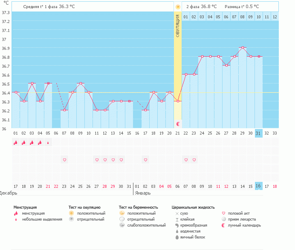This screenshot has width=295, height=250.
Task: Click the 'яичный белок' legend icon
Action: click(x=177, y=237)
